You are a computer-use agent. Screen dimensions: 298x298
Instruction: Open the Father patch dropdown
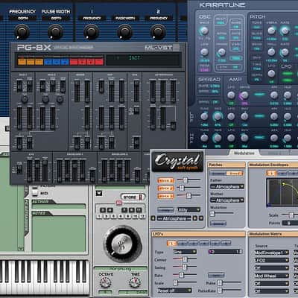click(227, 186)
